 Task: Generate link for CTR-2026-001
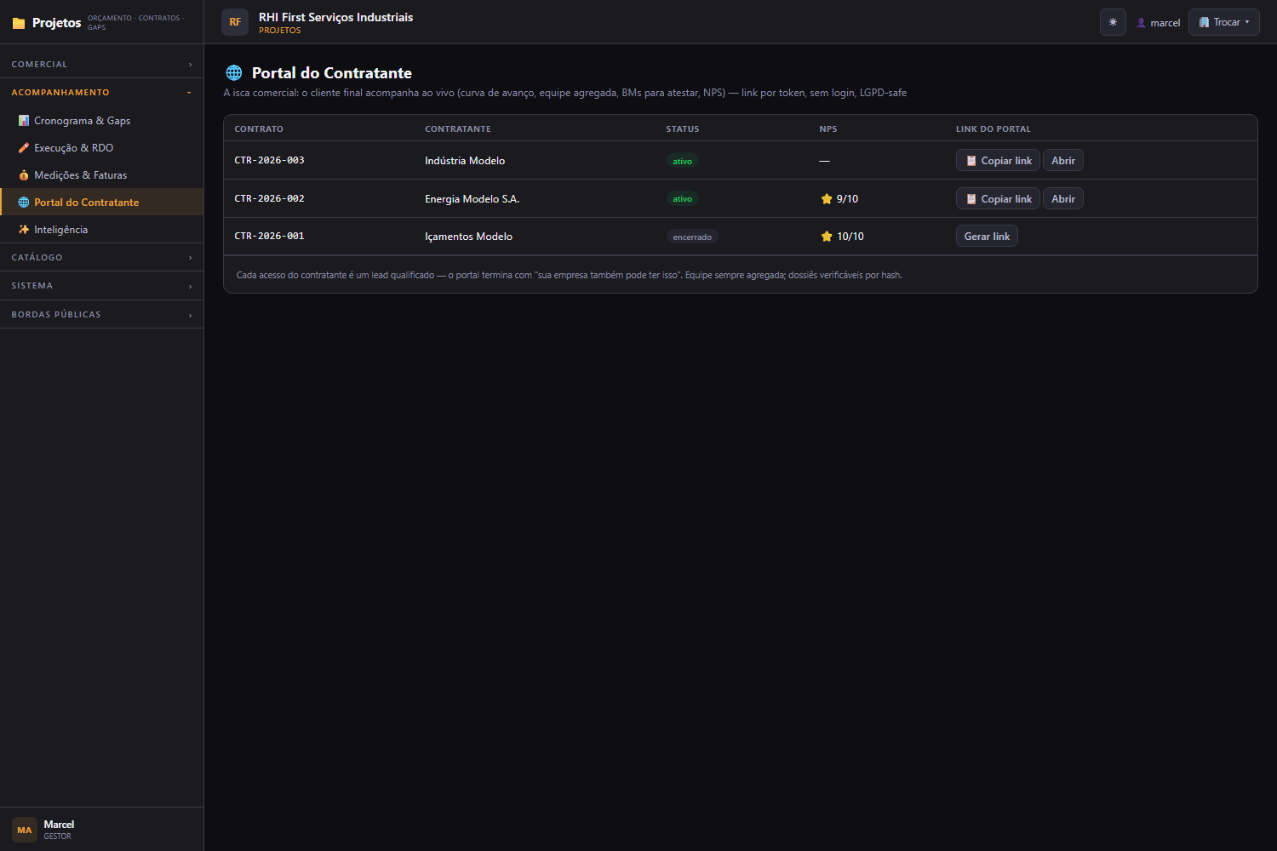coord(987,237)
